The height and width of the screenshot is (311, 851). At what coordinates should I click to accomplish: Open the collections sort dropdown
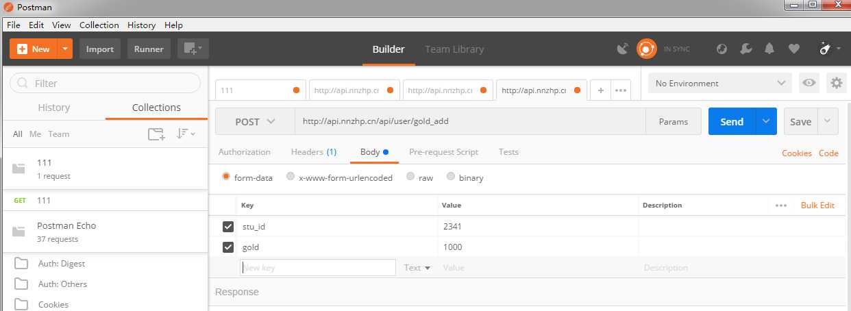(x=186, y=134)
